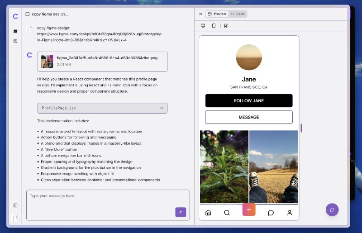
Task: Select desktop viewport icon
Action: click(x=203, y=26)
